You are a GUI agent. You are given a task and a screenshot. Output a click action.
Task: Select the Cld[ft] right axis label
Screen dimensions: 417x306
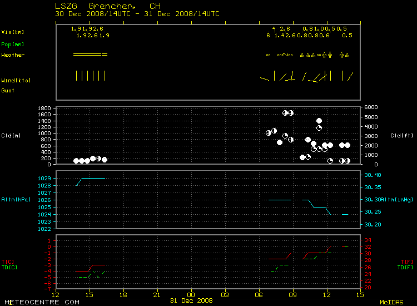pos(400,135)
